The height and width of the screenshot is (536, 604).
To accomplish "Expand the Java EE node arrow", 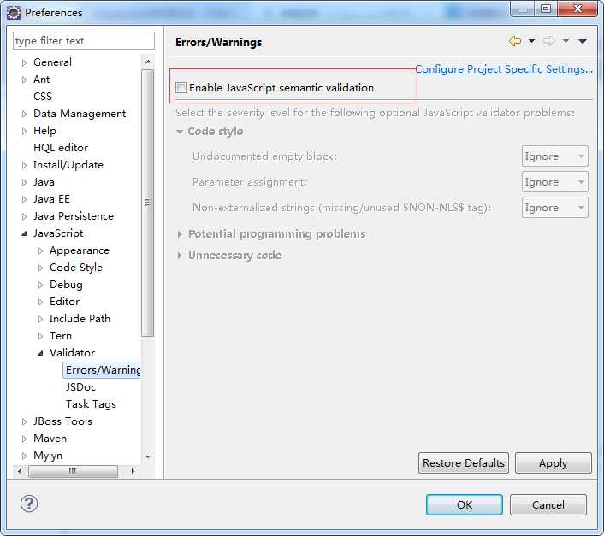I will 24,199.
